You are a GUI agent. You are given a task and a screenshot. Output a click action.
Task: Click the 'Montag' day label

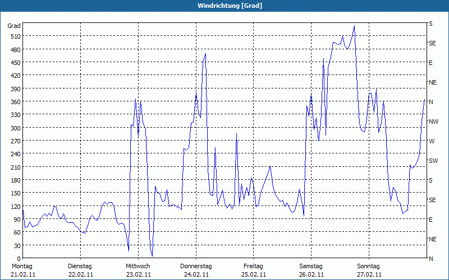22,267
